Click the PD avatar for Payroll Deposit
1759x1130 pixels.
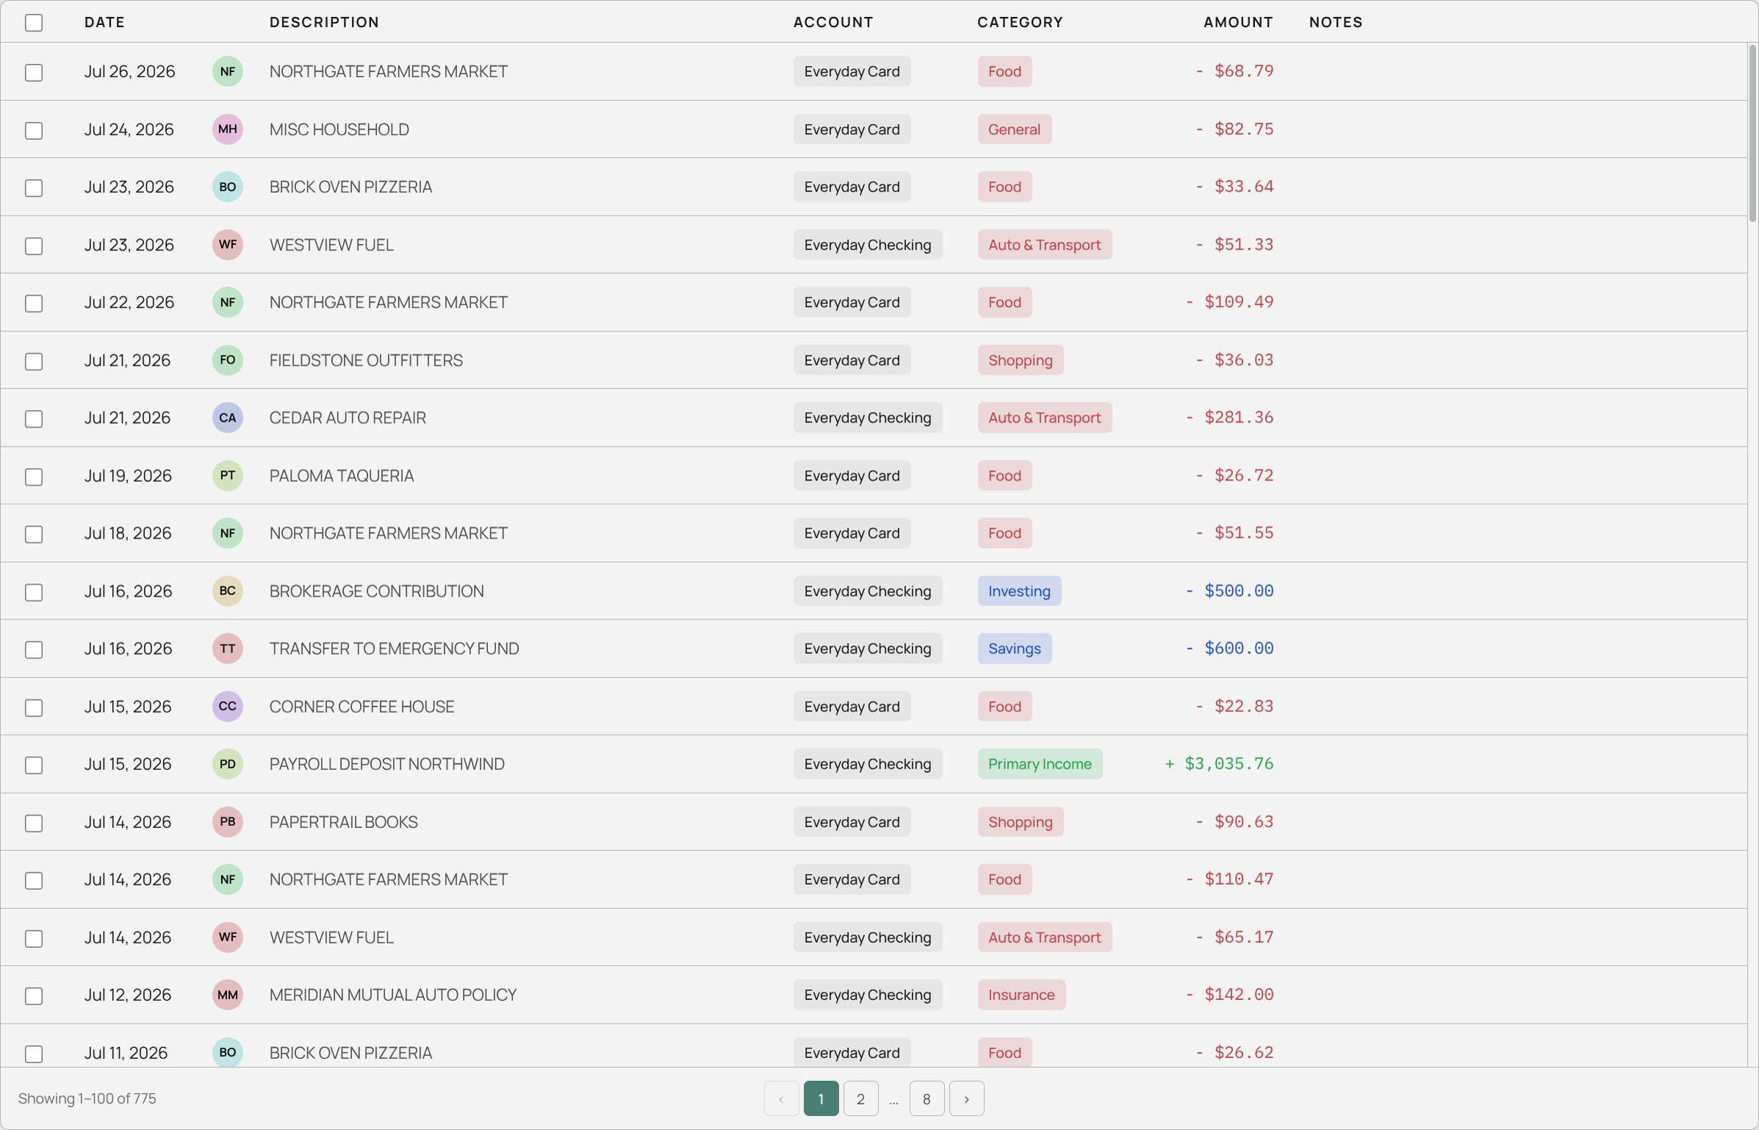click(228, 763)
